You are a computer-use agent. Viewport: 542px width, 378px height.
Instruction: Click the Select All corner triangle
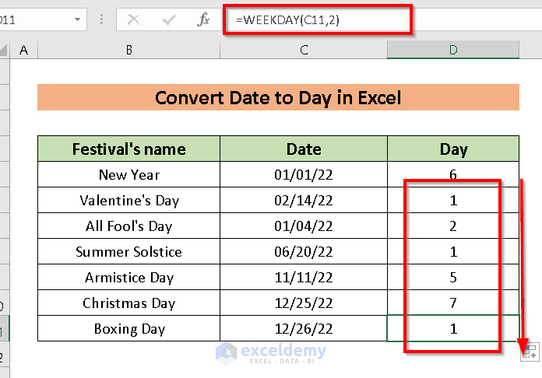[4, 51]
